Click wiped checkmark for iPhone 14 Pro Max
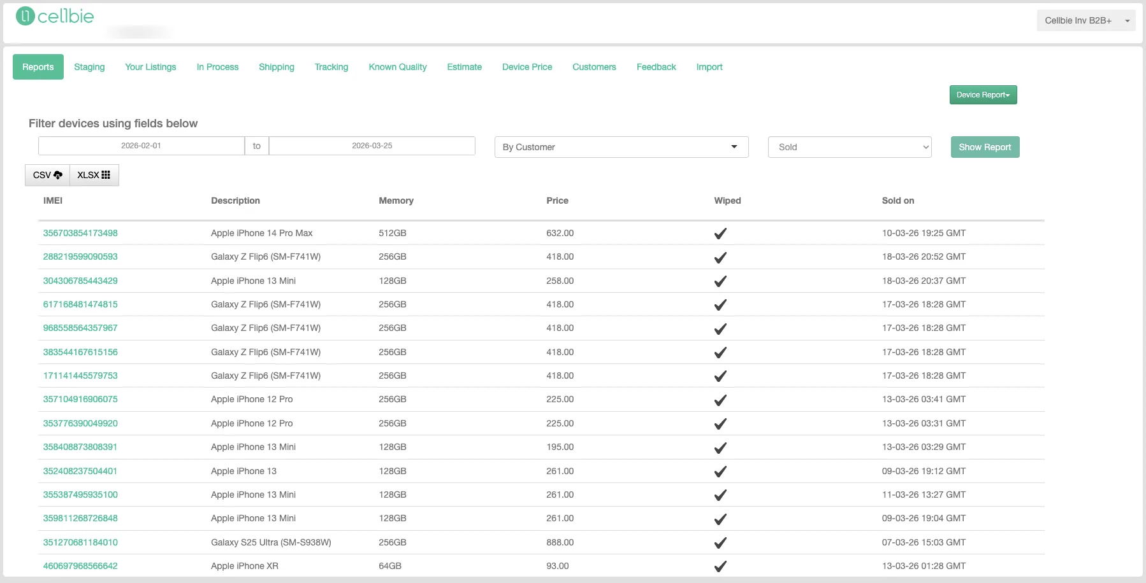This screenshot has width=1146, height=583. tap(720, 234)
